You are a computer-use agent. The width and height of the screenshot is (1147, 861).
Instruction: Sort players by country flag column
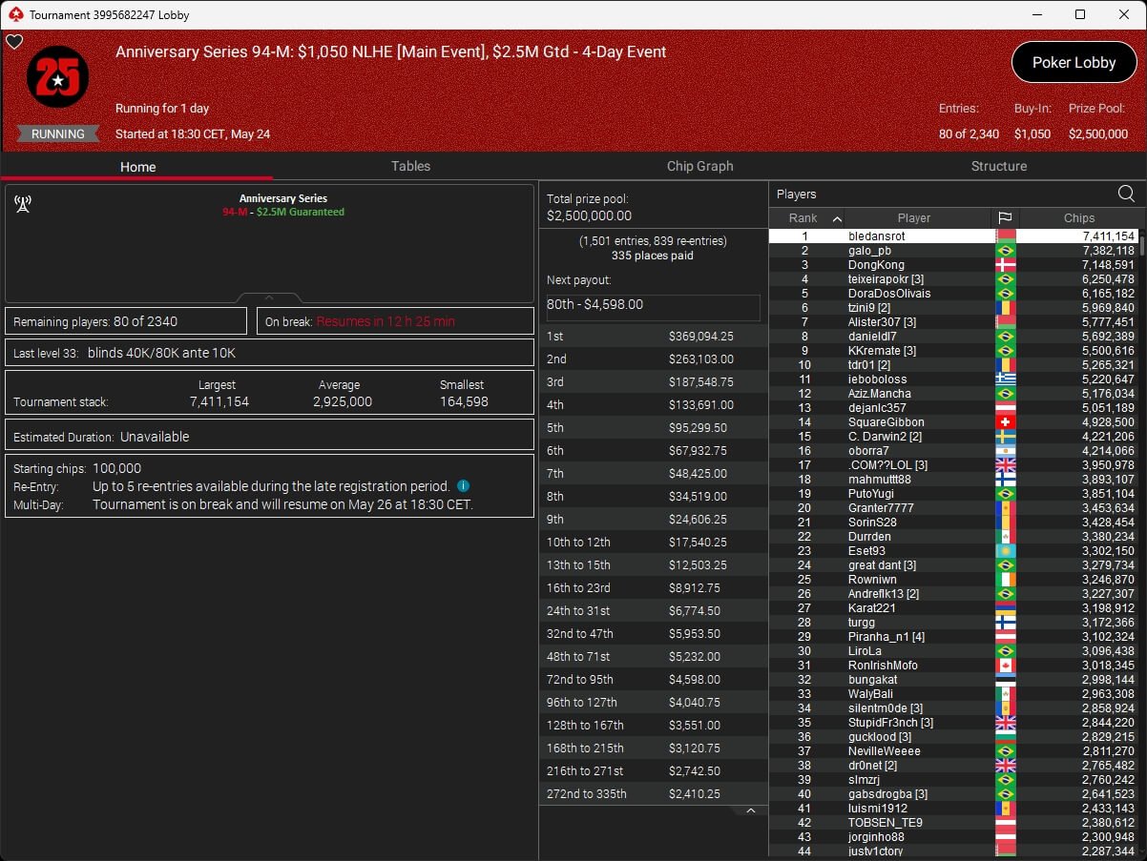tap(1005, 218)
